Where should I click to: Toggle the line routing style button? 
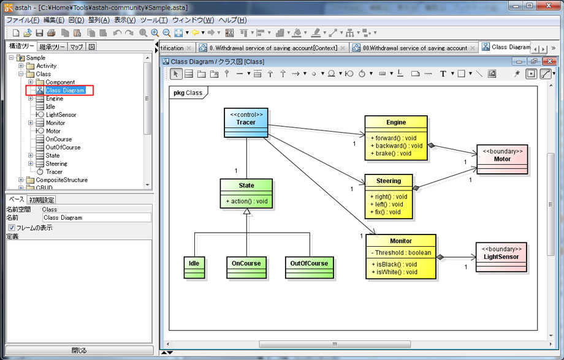545,74
